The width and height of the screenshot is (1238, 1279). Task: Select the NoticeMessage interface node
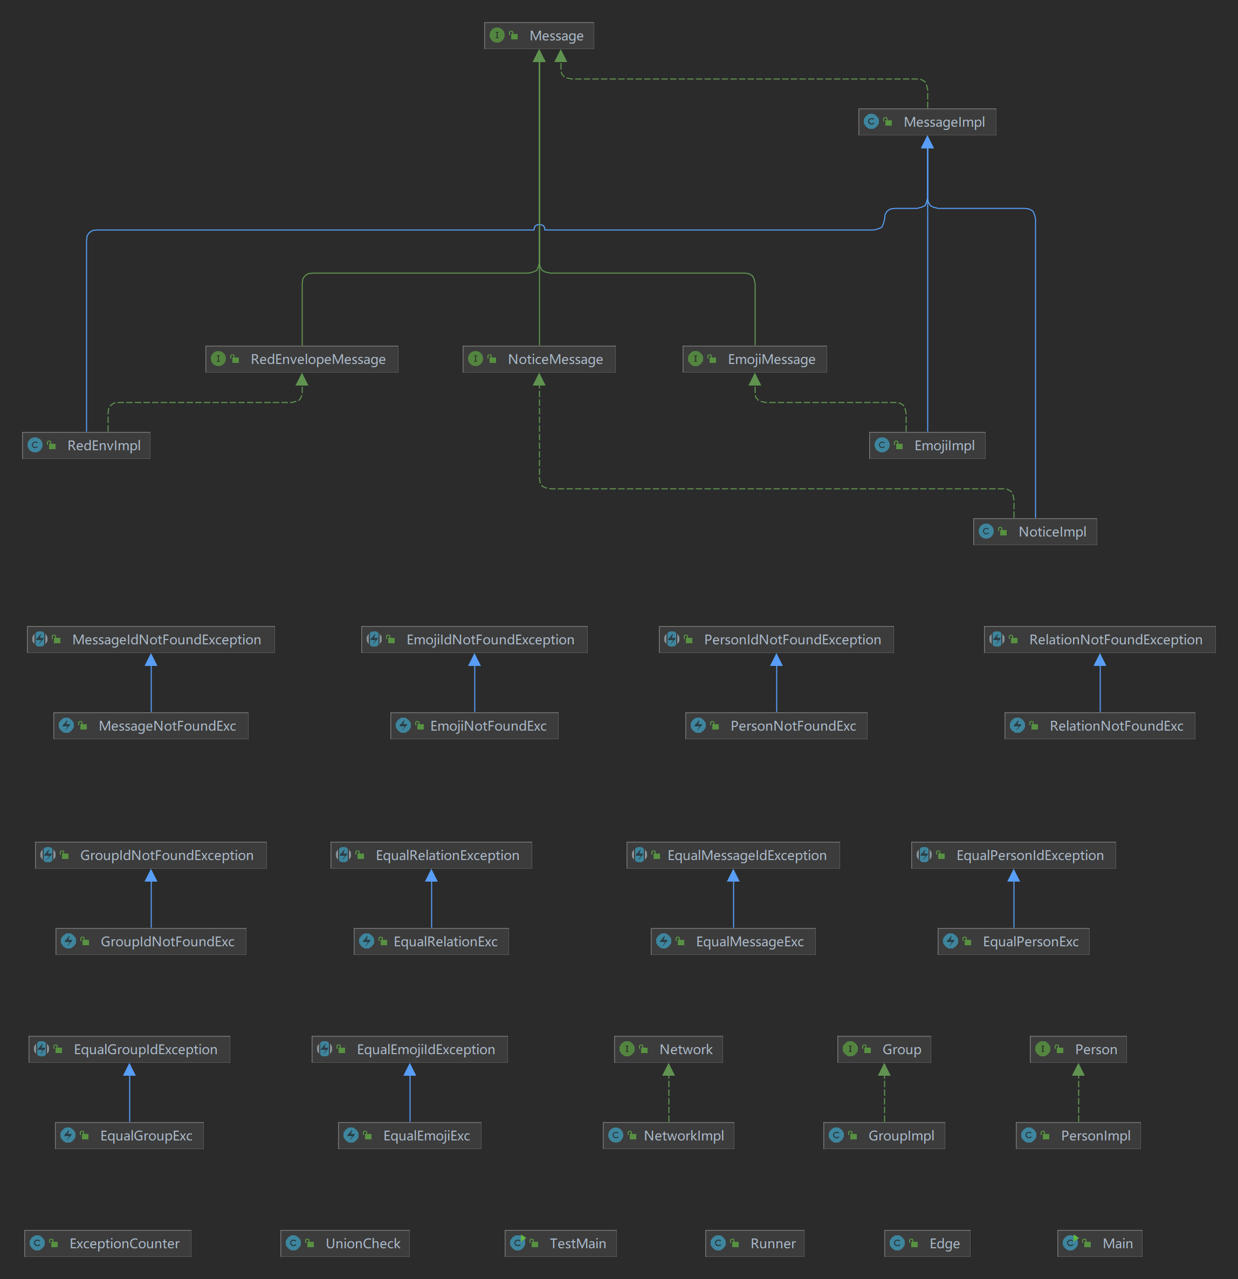point(539,359)
